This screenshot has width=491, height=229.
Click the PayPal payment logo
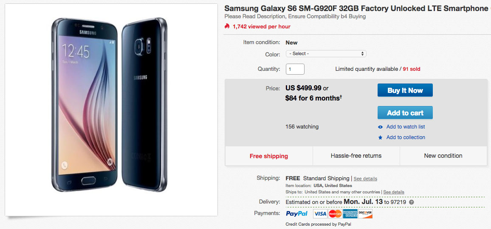(297, 214)
